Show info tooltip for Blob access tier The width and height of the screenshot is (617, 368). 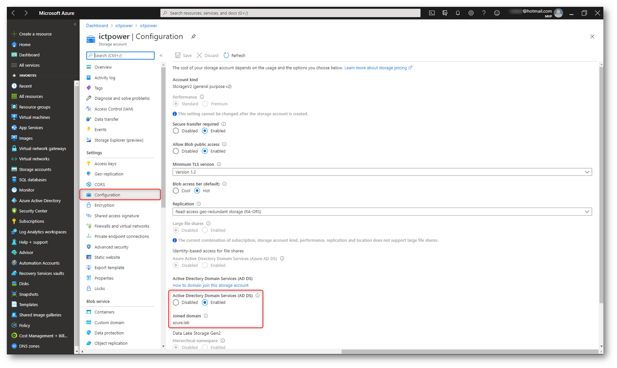pos(224,184)
